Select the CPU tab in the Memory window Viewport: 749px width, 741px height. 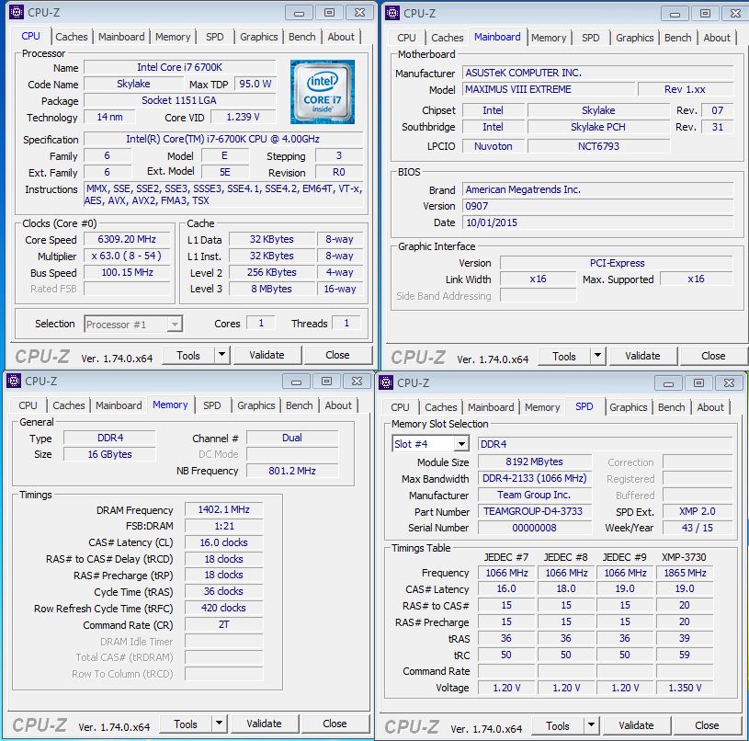[x=28, y=405]
